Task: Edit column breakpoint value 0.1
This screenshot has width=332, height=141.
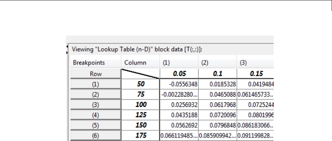Action: 217,73
